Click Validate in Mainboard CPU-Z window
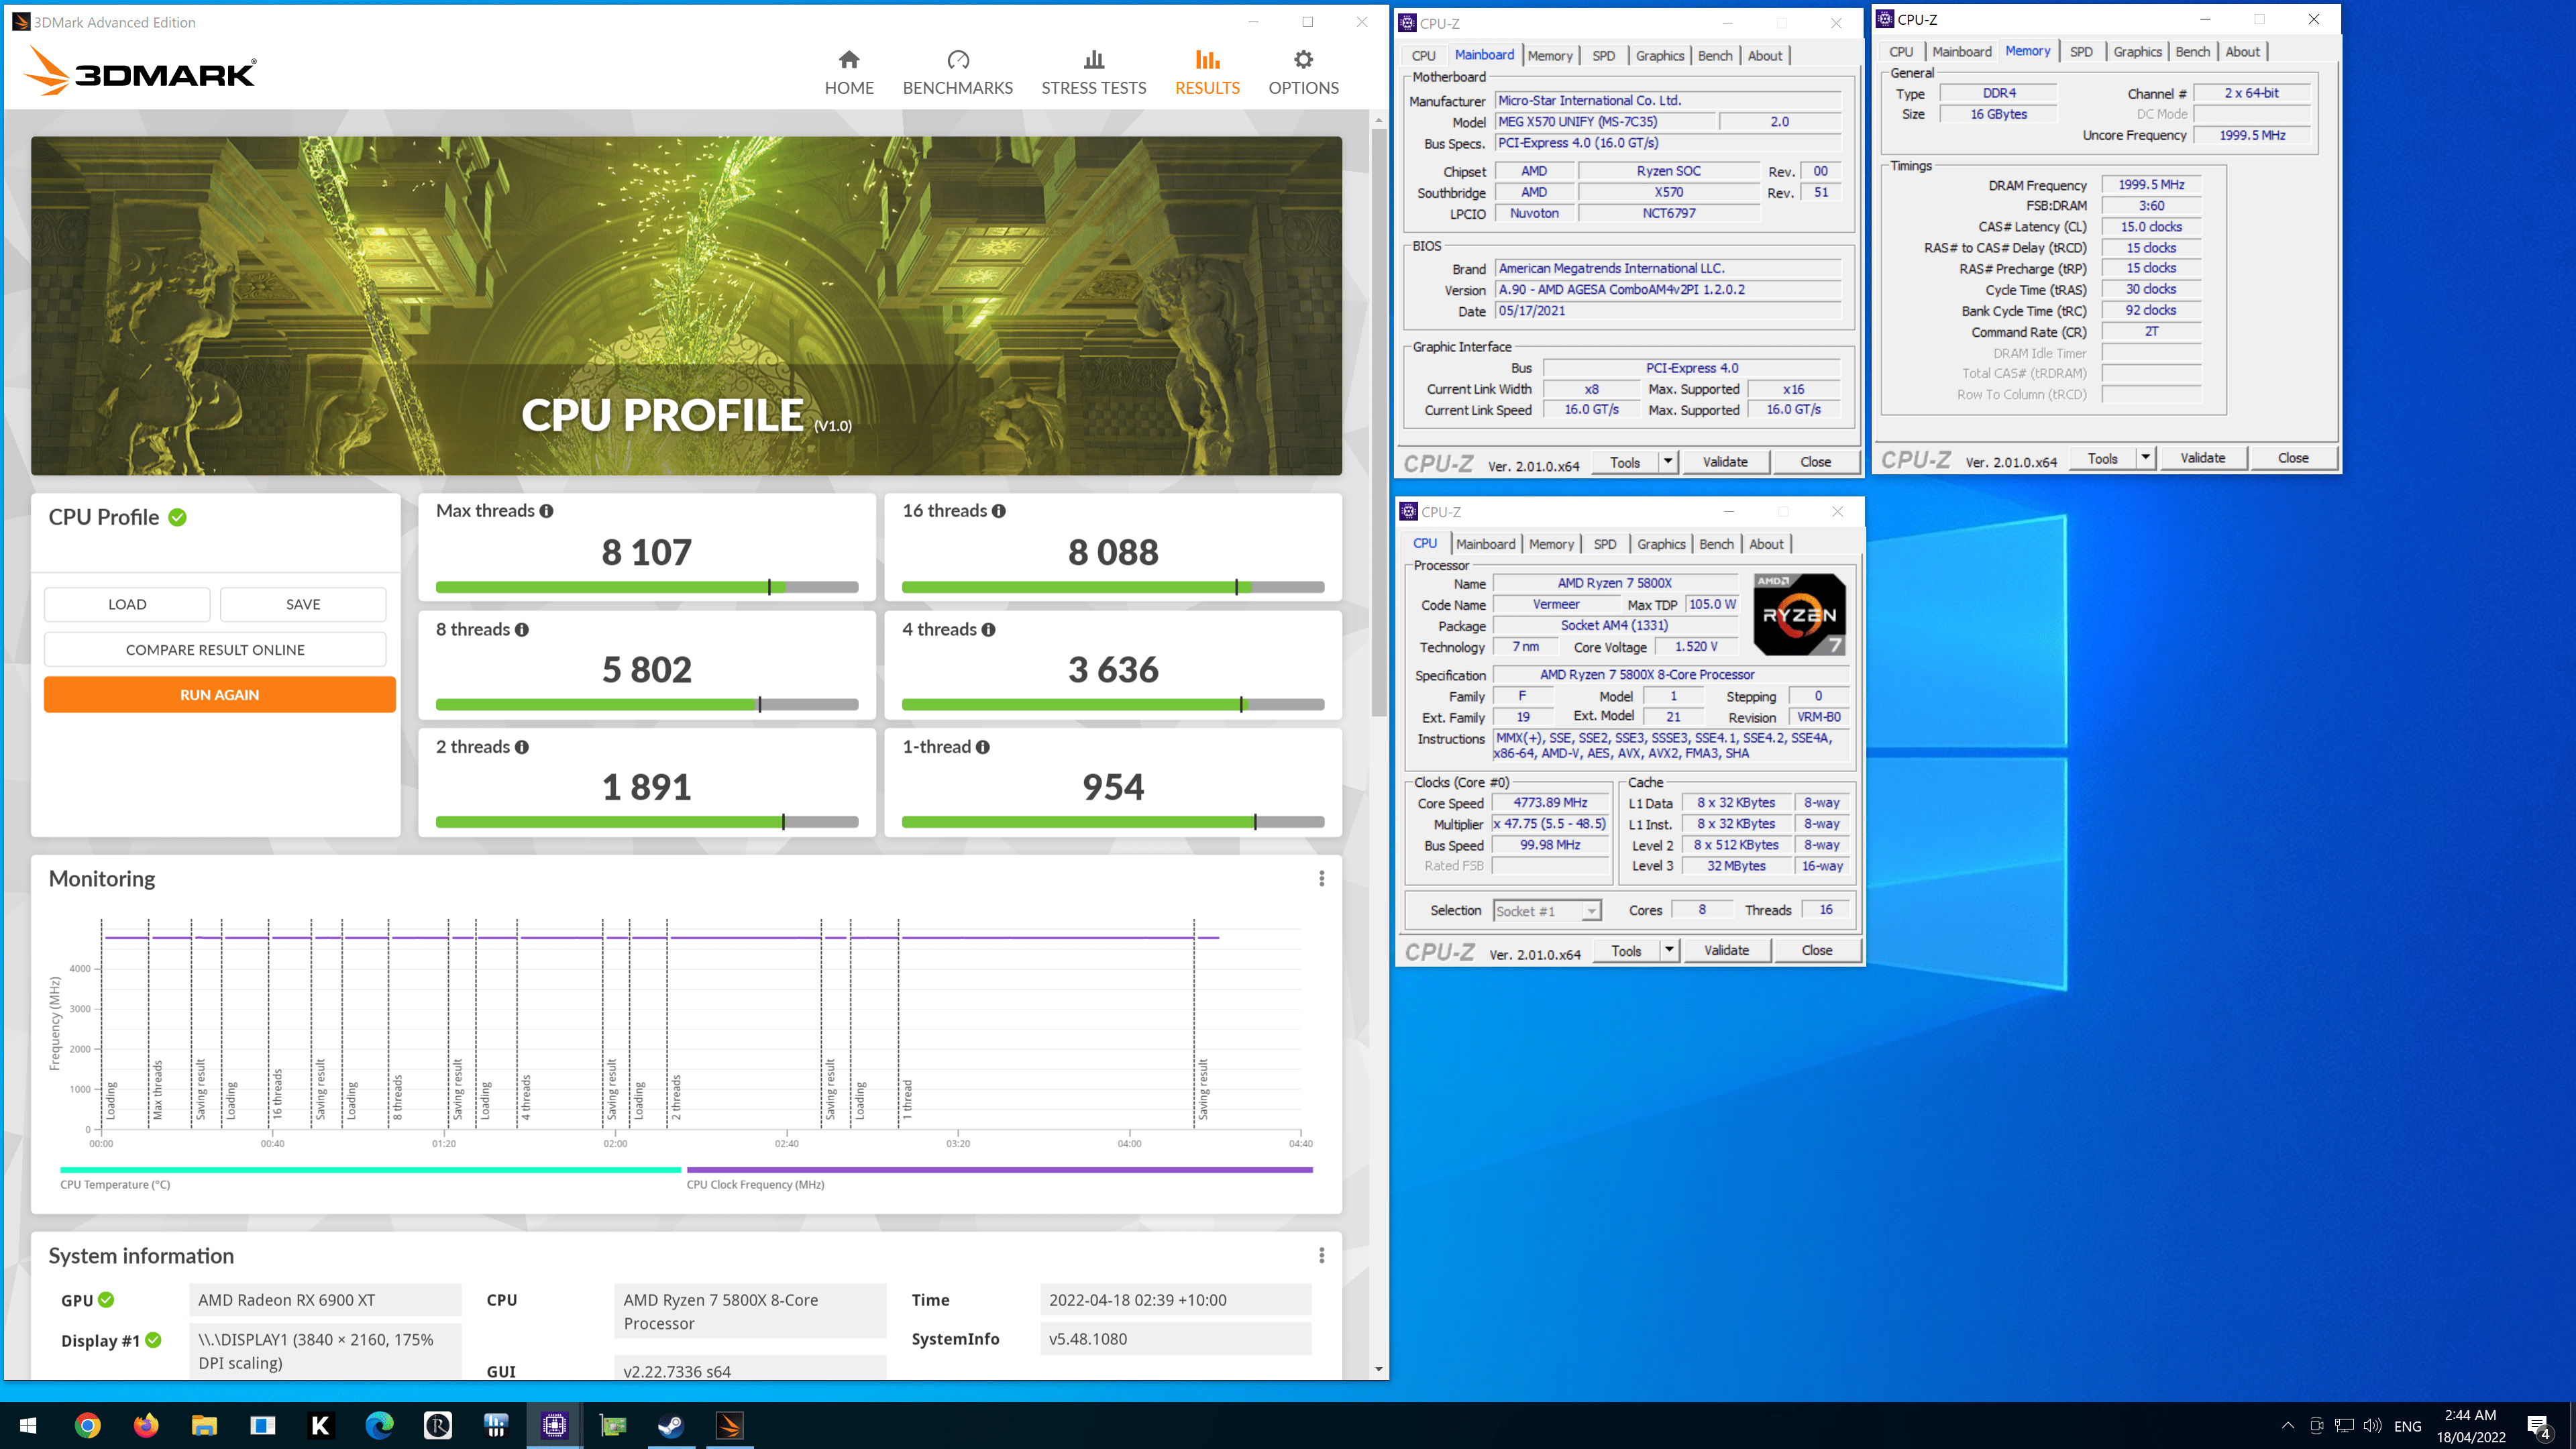The height and width of the screenshot is (1449, 2576). 1725,462
